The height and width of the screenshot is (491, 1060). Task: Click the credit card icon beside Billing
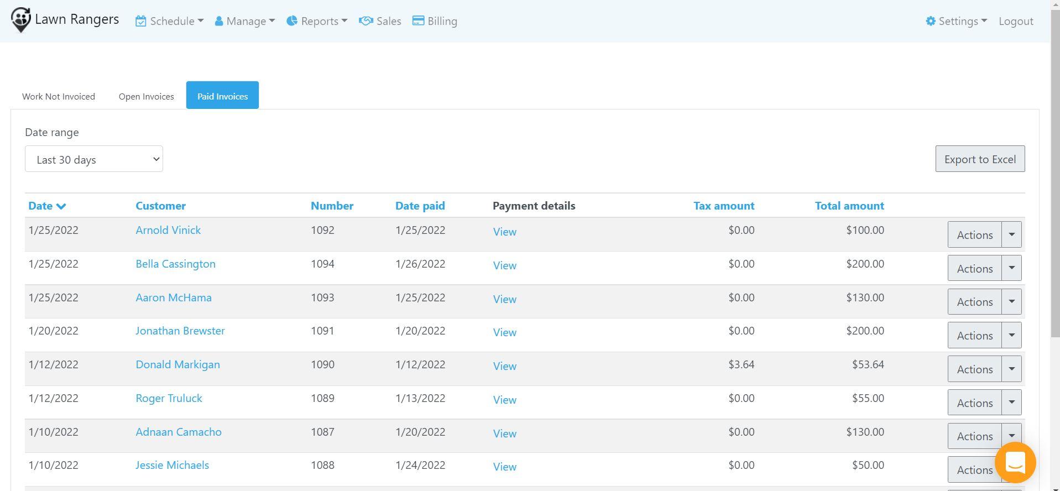click(x=419, y=21)
